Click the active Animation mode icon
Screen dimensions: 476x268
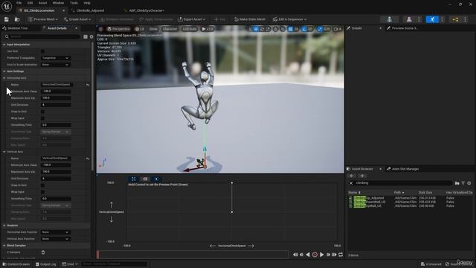pyautogui.click(x=432, y=19)
